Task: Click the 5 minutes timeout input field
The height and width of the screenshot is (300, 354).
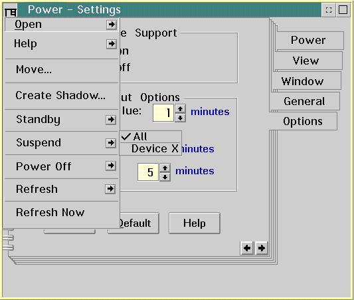Action: coord(148,172)
